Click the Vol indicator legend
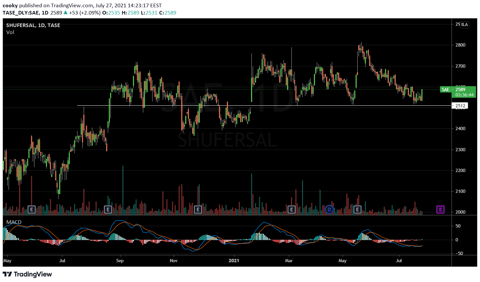Viewport: 480px width, 282px height. pyautogui.click(x=10, y=32)
